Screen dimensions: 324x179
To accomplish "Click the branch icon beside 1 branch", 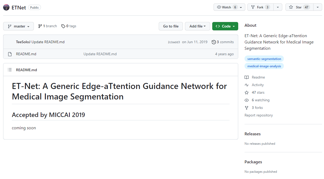I will 40,26.
